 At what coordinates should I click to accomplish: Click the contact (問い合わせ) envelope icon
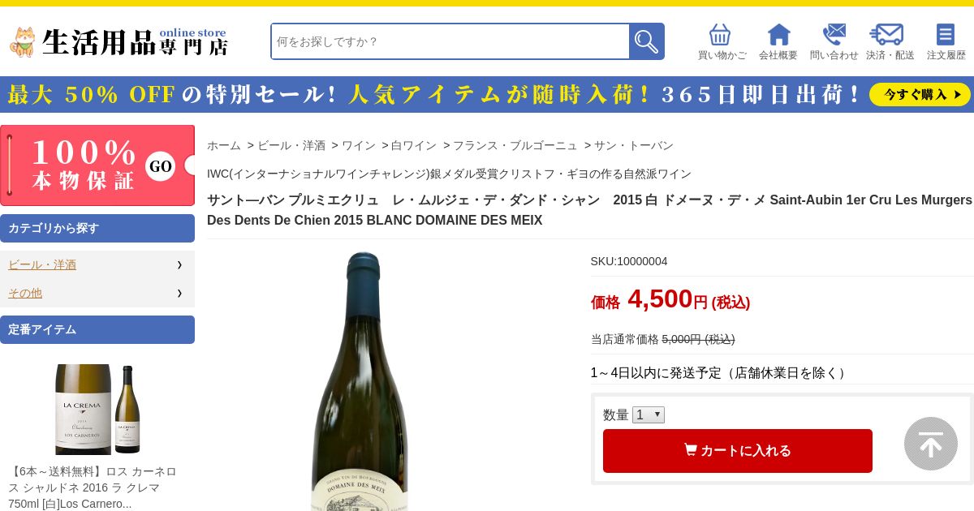(x=834, y=35)
